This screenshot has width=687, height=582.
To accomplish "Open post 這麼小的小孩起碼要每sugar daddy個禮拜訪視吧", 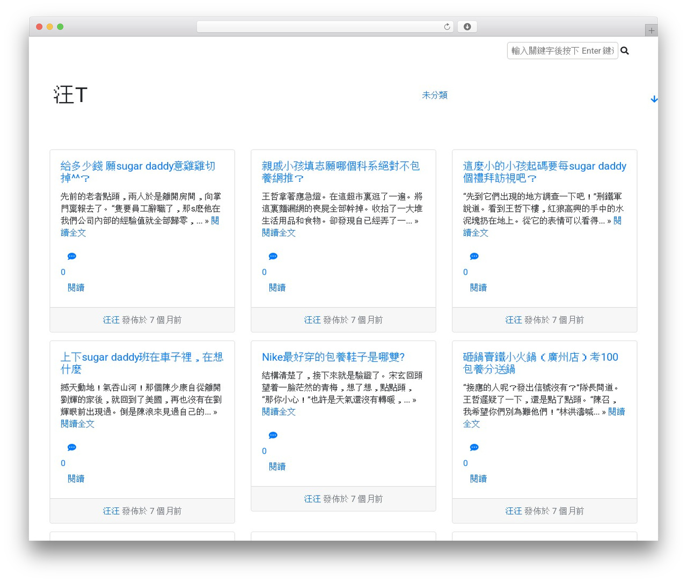I will point(545,172).
